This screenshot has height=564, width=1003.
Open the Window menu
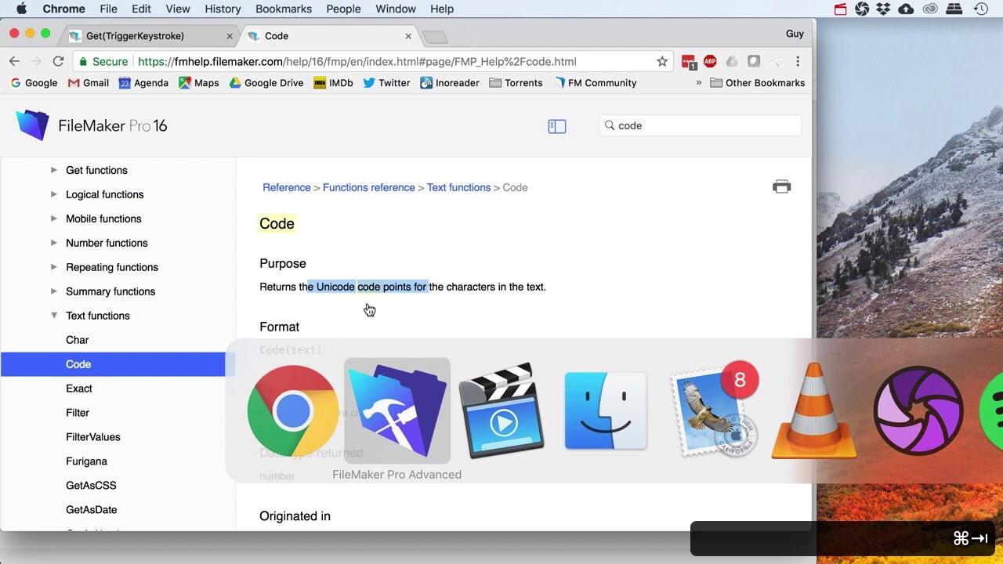(x=396, y=9)
